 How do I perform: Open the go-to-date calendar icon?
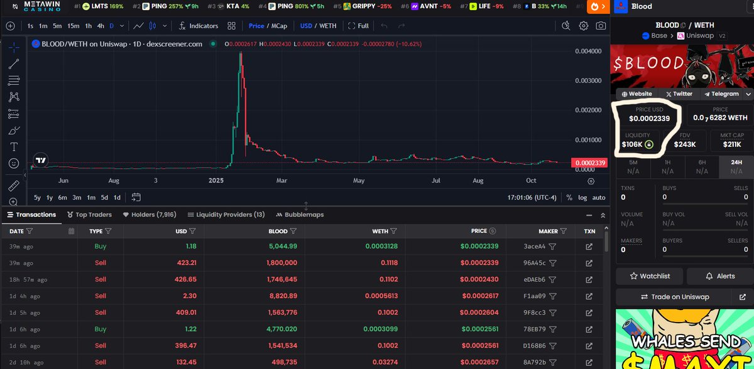[x=136, y=197]
